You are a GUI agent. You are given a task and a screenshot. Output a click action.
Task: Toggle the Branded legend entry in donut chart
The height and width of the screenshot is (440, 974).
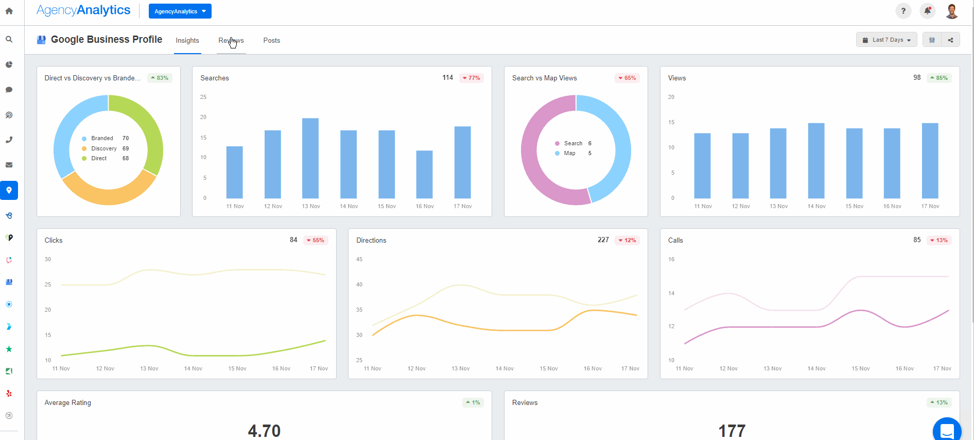click(102, 138)
